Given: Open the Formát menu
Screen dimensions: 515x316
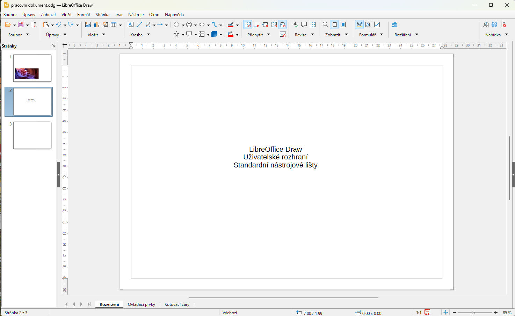Looking at the screenshot, I should (84, 15).
